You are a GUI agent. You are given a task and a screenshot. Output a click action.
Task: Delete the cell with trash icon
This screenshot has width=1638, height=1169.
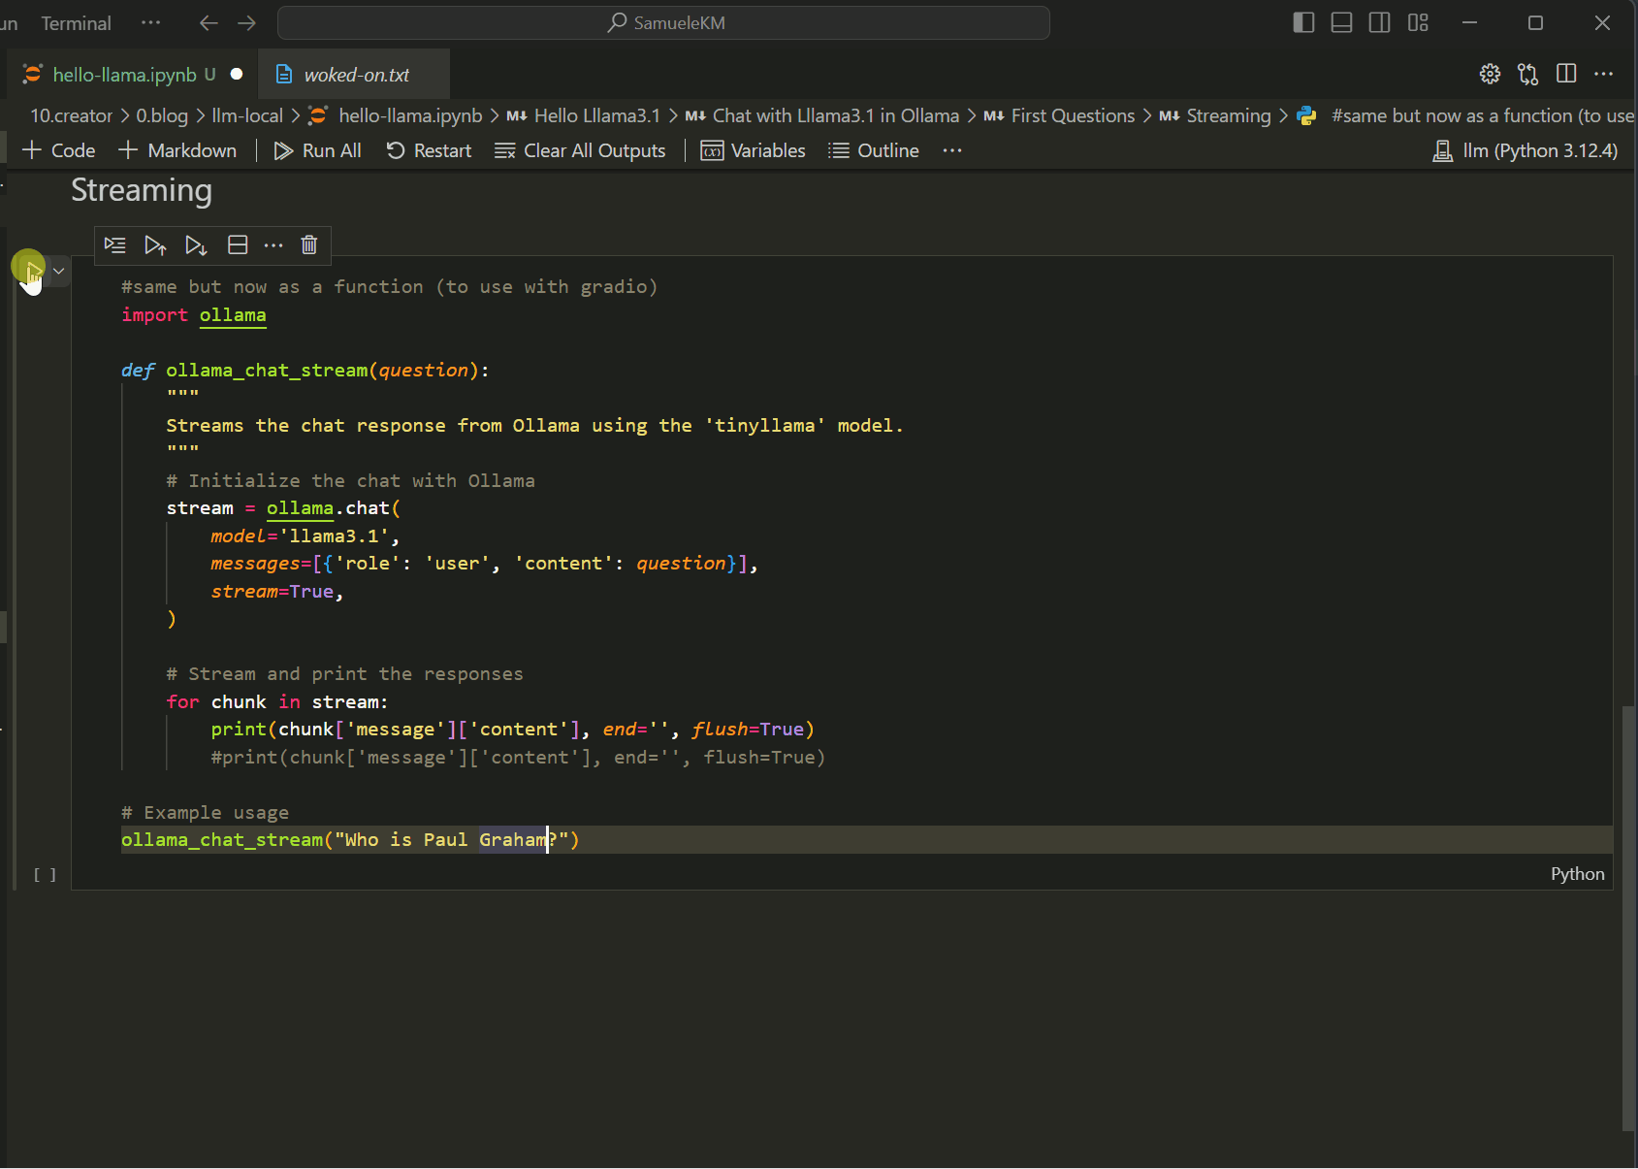[x=308, y=245]
